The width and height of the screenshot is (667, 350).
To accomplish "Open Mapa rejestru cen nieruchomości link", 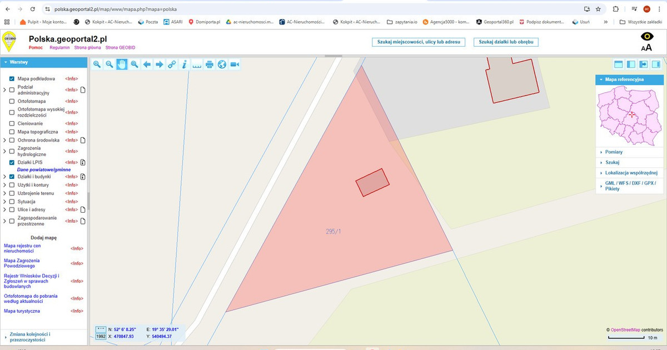I will [x=22, y=248].
